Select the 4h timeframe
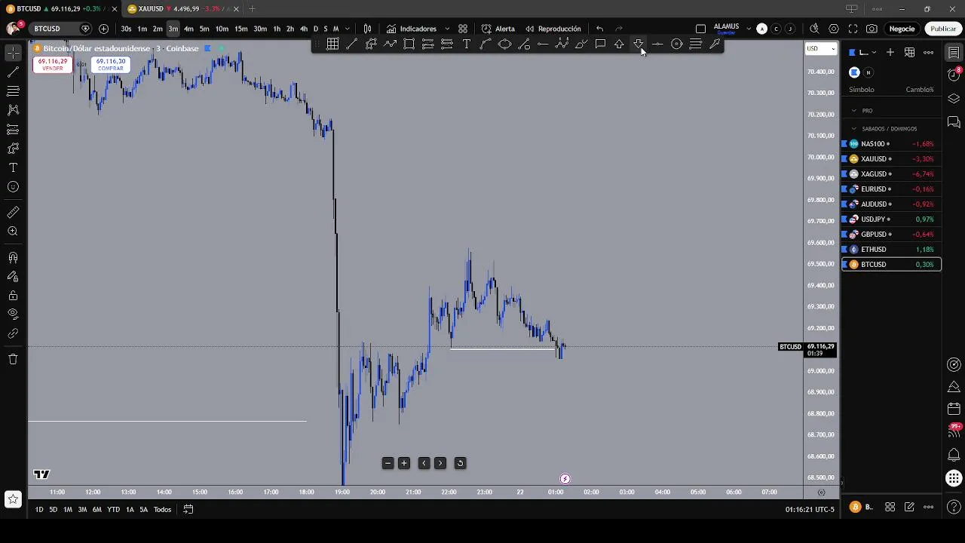 click(304, 29)
